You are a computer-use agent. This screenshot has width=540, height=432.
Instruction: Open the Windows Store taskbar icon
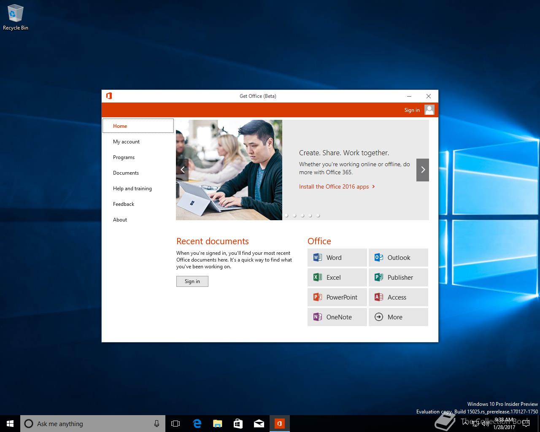[238, 424]
